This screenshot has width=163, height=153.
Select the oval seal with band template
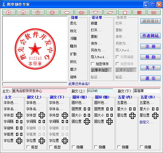point(81,13)
